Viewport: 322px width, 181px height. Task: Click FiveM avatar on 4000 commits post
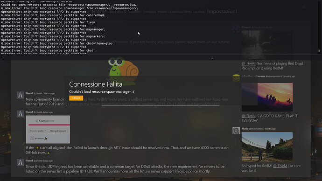pos(21,114)
